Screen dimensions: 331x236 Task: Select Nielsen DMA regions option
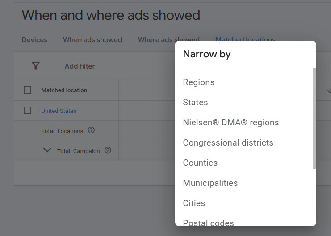(x=230, y=122)
